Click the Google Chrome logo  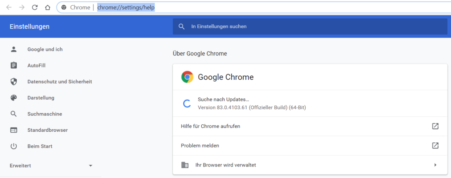coord(187,77)
